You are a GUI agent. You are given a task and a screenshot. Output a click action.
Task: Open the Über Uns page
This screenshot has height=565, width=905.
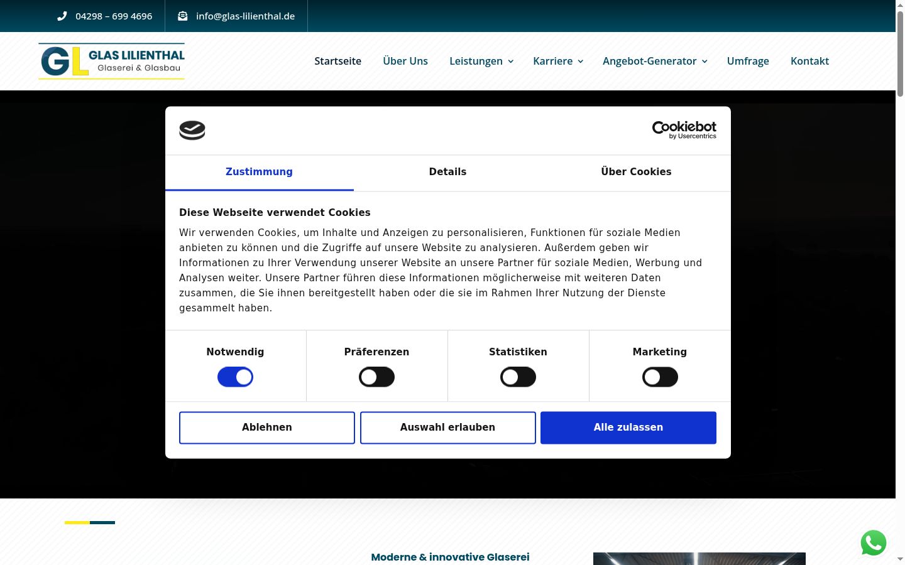(405, 61)
